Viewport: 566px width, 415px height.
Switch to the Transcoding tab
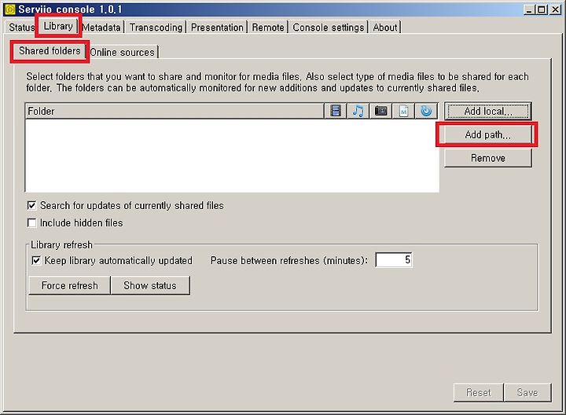click(156, 28)
